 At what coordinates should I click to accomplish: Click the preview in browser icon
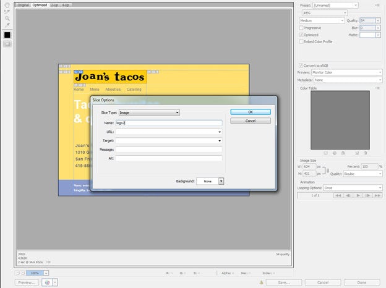coord(46,282)
